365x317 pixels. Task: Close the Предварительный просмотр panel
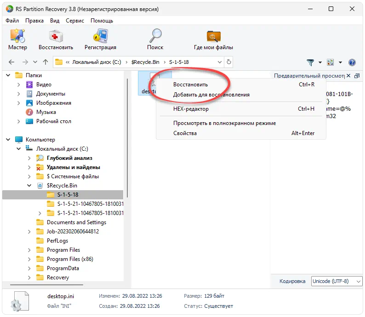(348, 76)
